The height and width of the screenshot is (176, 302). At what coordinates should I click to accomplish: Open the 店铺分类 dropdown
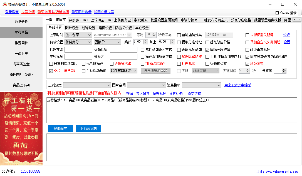tap(87, 85)
